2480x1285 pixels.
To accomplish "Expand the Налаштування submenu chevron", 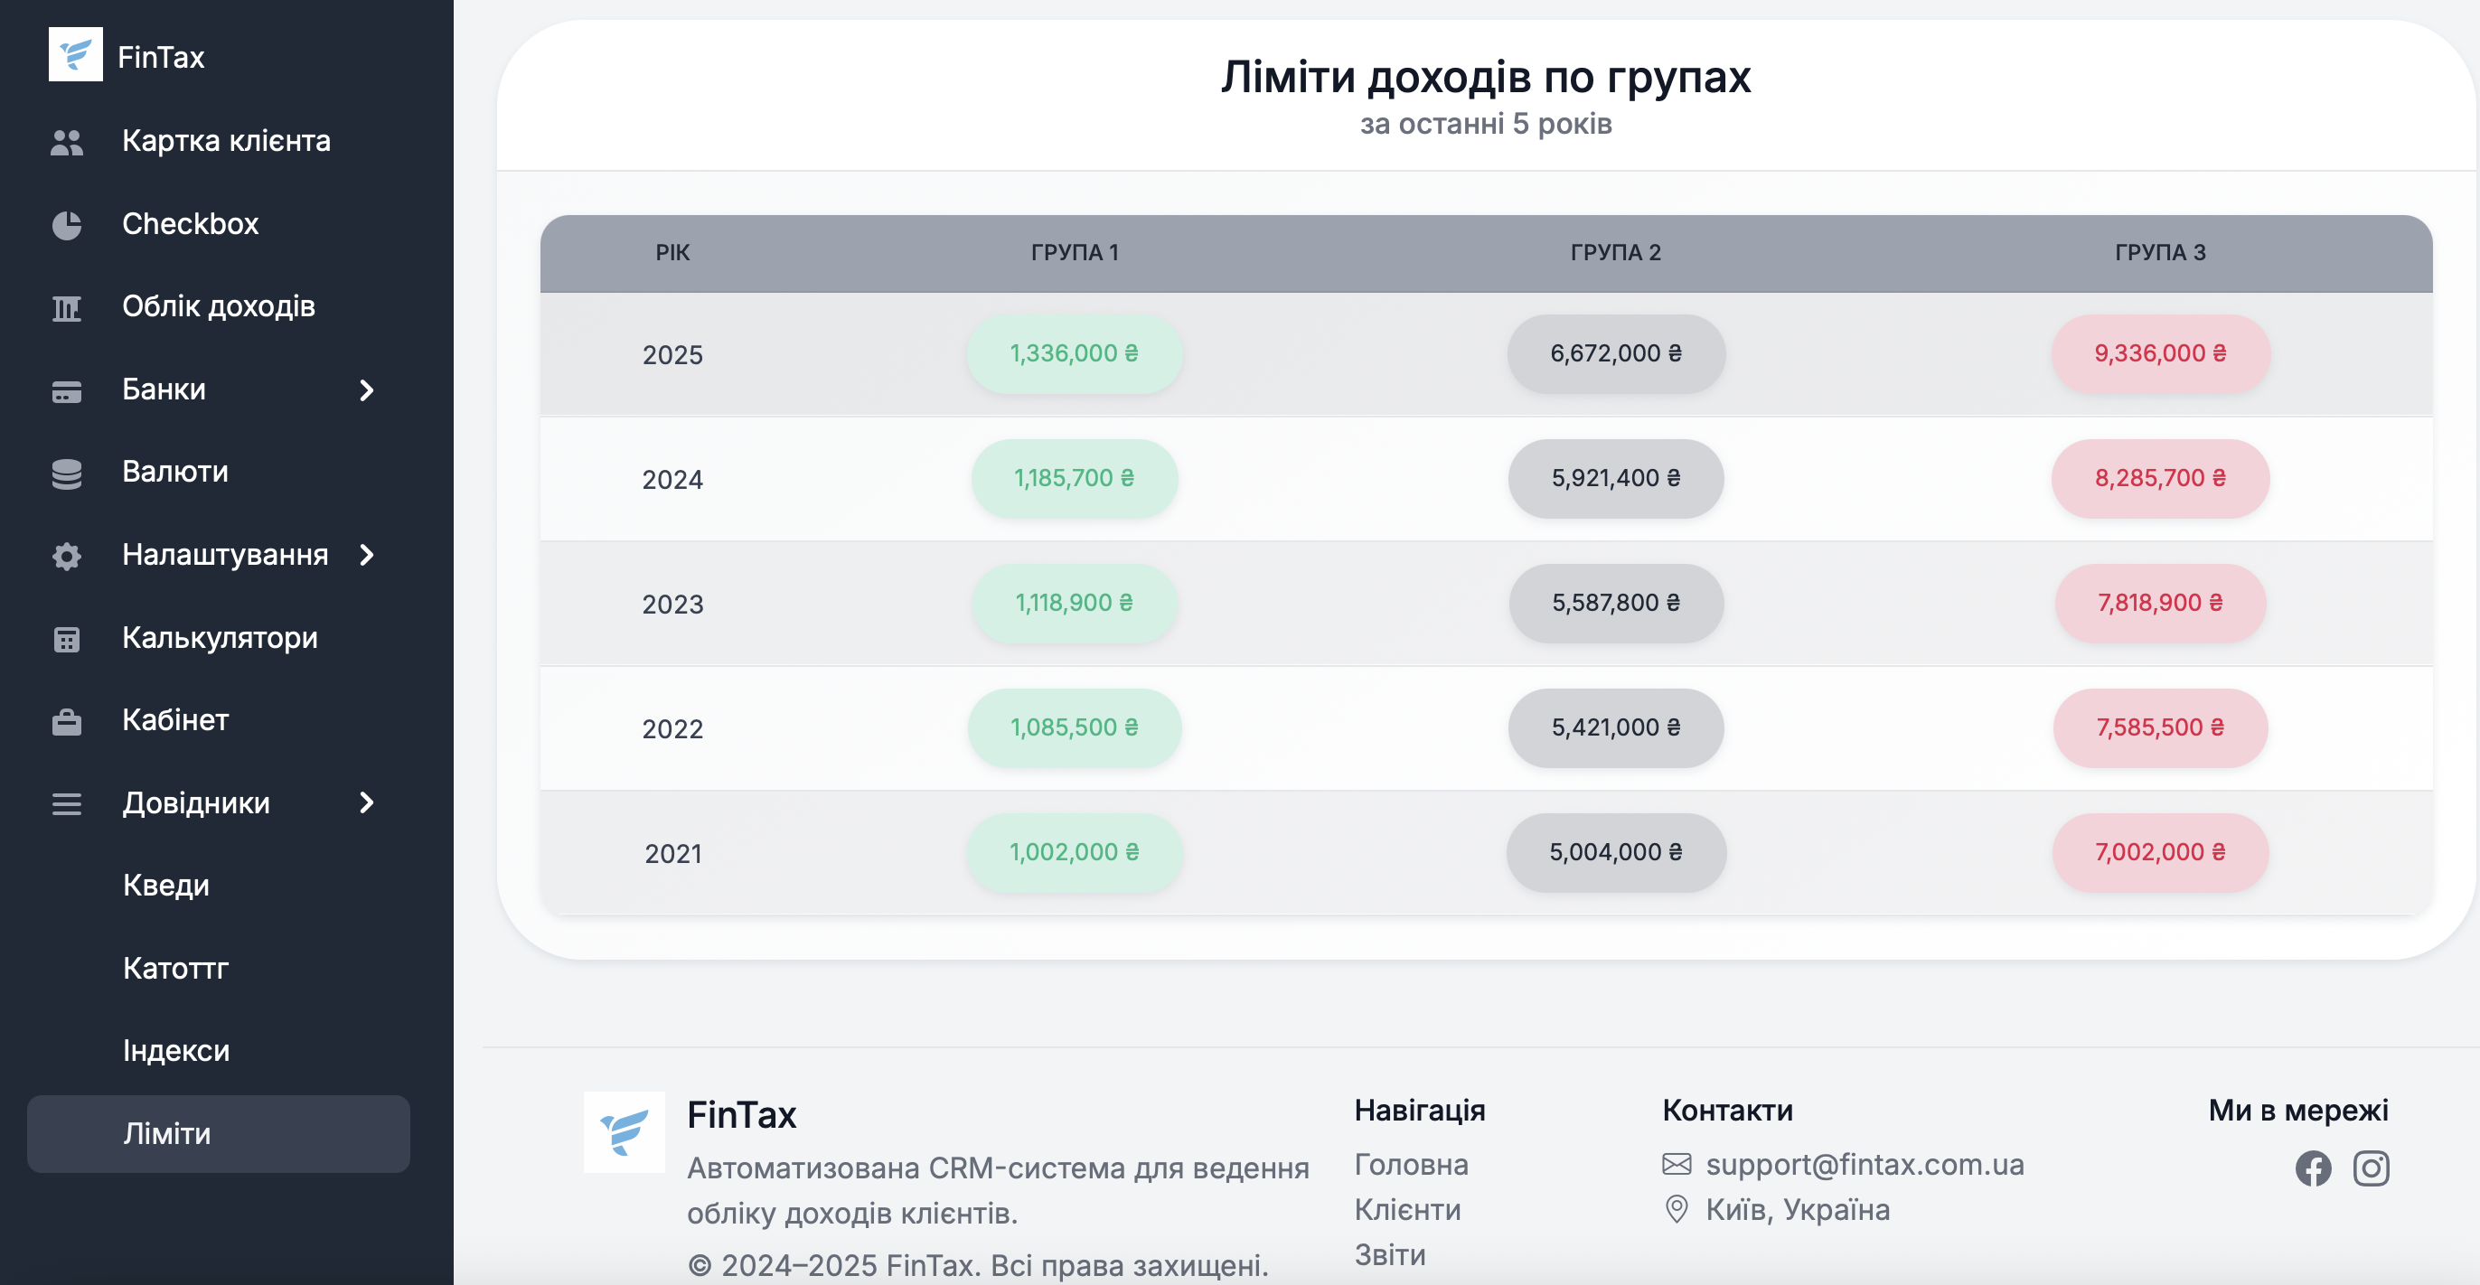I will [x=366, y=556].
